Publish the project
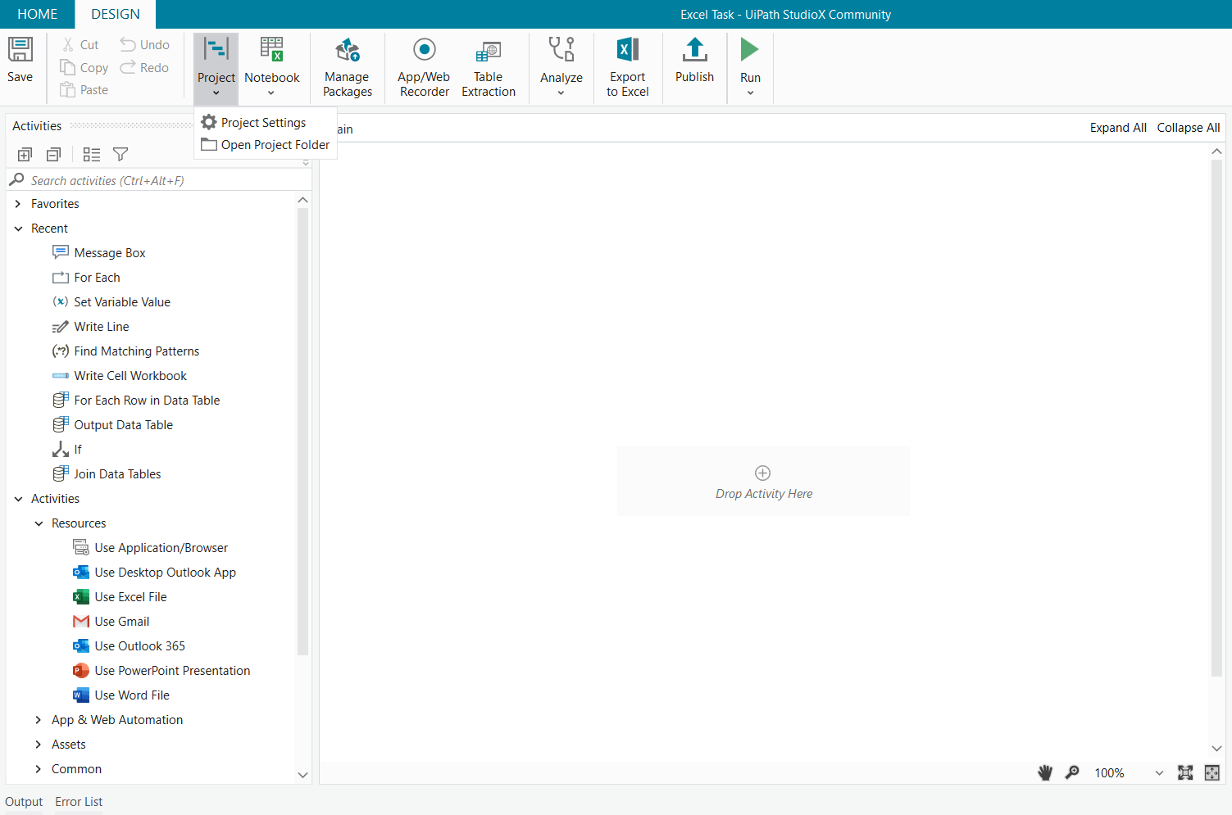Image resolution: width=1232 pixels, height=815 pixels. click(x=694, y=60)
